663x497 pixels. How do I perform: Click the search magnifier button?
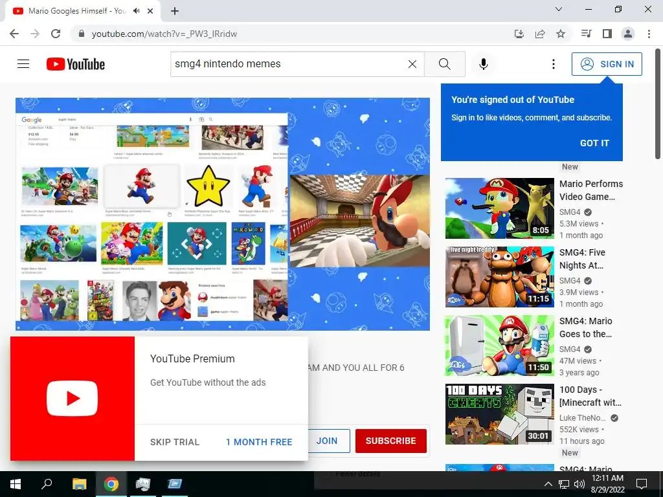tap(444, 64)
